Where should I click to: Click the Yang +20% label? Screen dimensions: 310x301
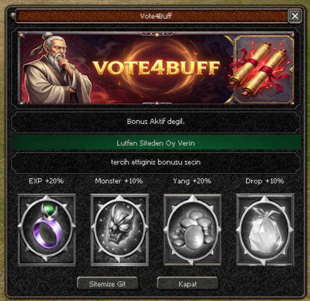pyautogui.click(x=192, y=181)
